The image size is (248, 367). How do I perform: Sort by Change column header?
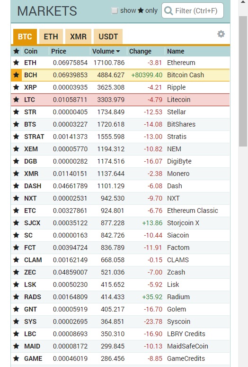coord(141,51)
